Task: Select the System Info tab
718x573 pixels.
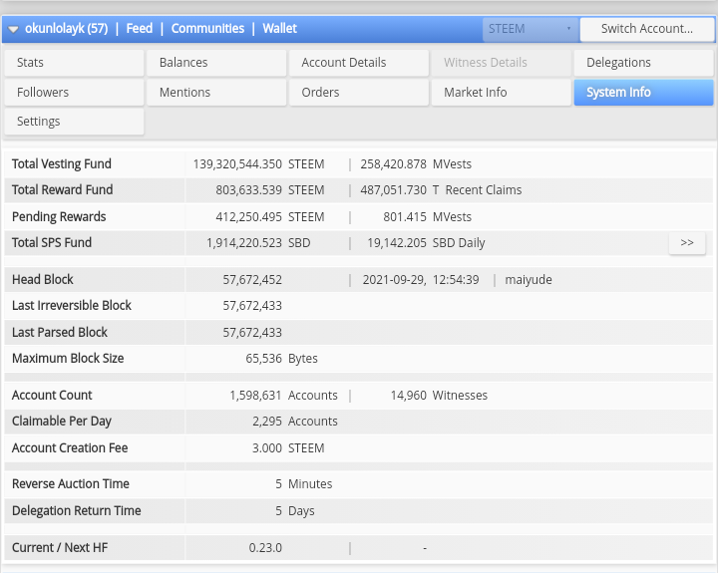Action: [x=644, y=93]
